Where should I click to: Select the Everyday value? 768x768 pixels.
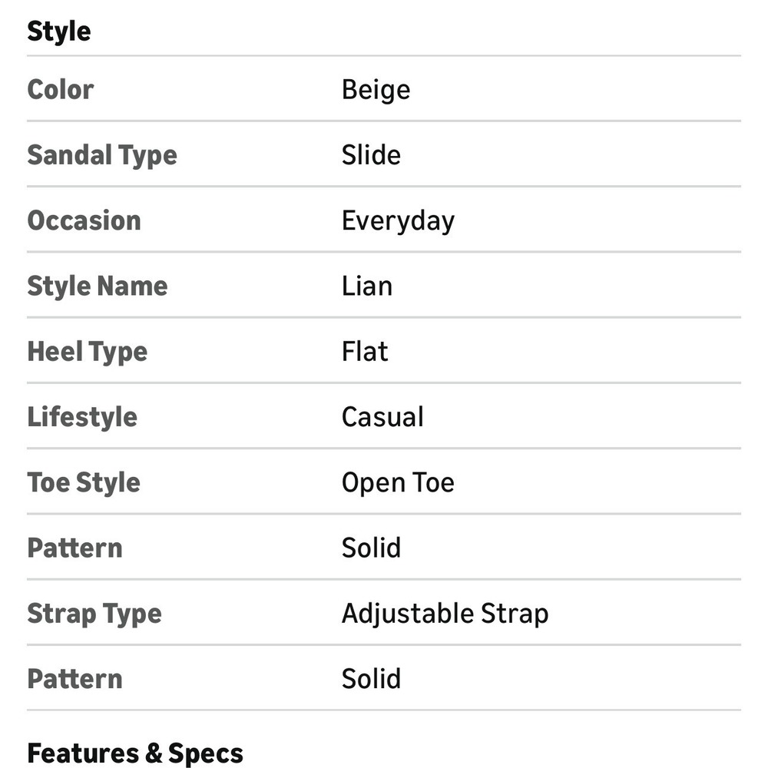pyautogui.click(x=398, y=221)
